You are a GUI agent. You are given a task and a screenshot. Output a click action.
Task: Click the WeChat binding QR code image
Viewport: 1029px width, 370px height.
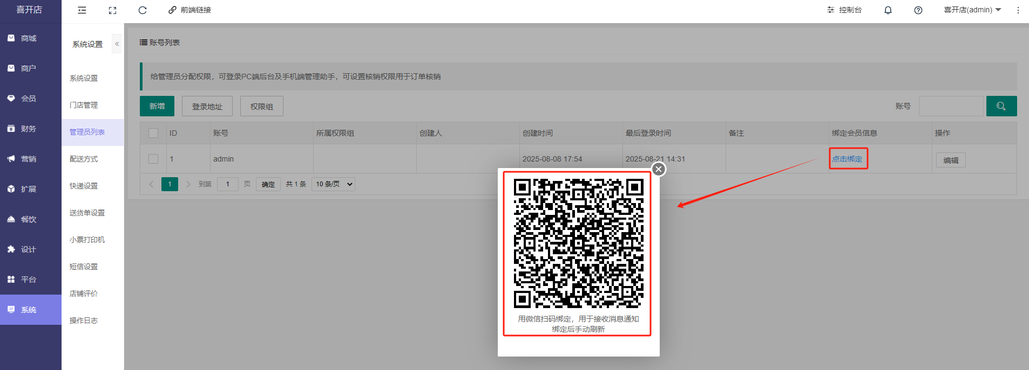(x=578, y=243)
